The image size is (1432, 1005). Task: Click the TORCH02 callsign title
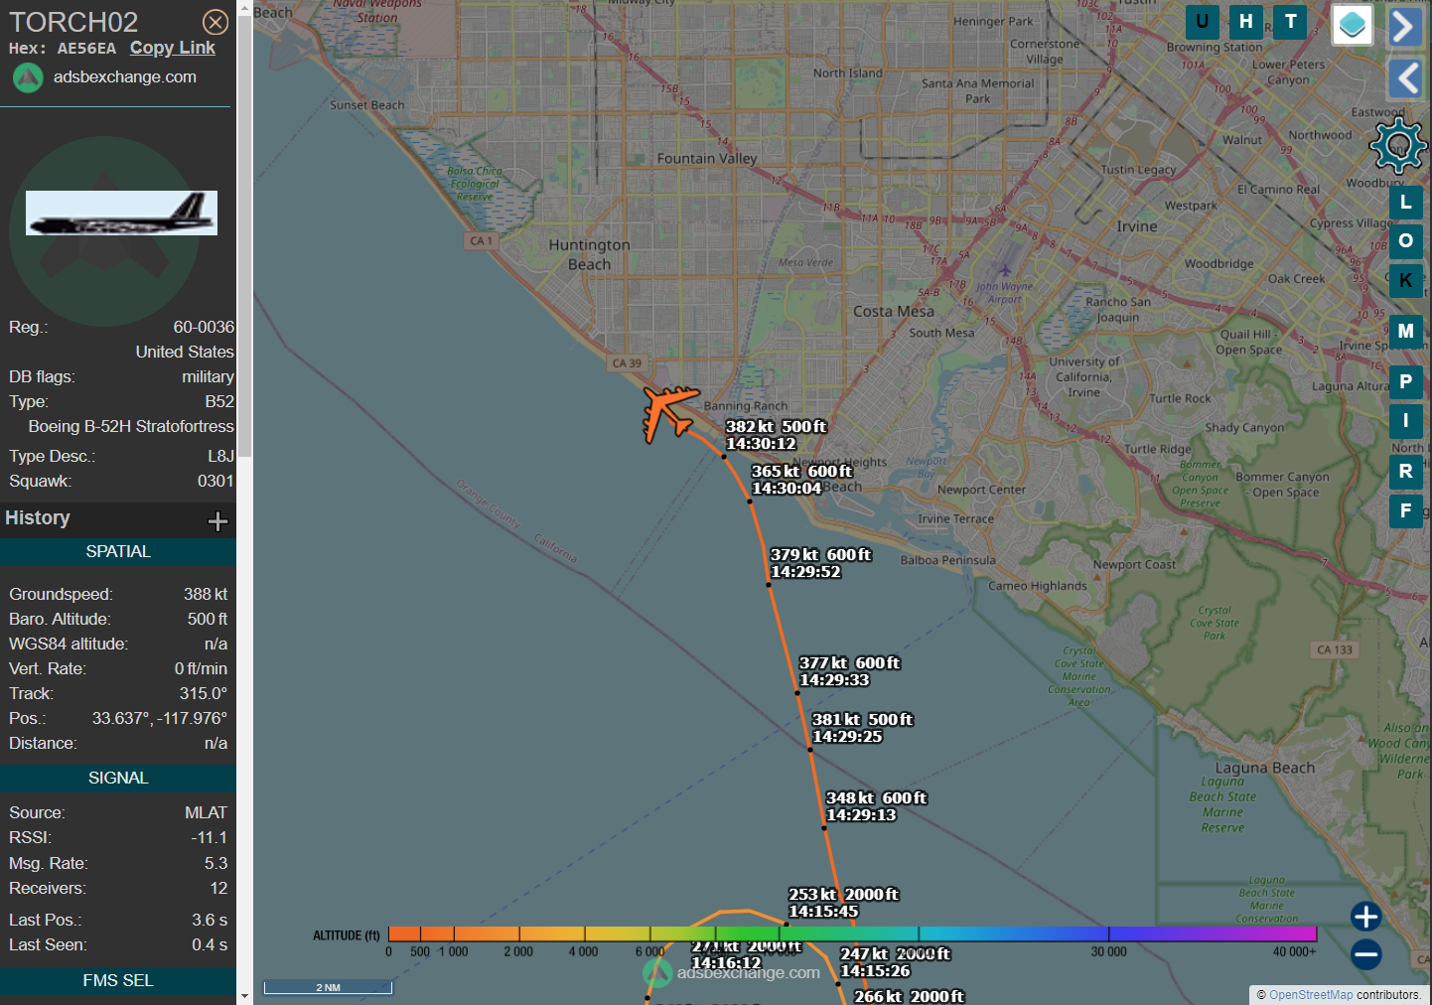click(73, 22)
